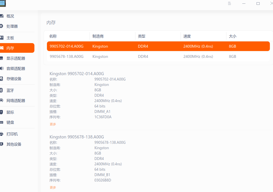Sort by the 速度 column header
The height and width of the screenshot is (192, 273).
point(187,36)
